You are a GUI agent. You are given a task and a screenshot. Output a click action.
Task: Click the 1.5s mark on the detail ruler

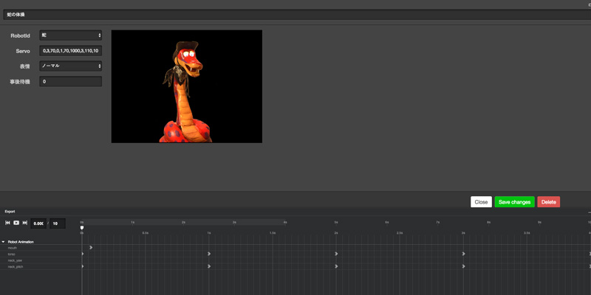click(x=273, y=233)
